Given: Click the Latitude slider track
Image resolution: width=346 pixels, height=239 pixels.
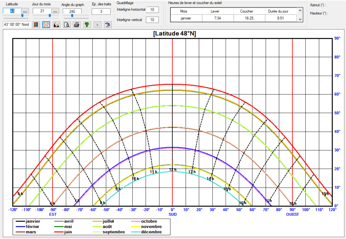Looking at the screenshot, I should click(16, 16).
